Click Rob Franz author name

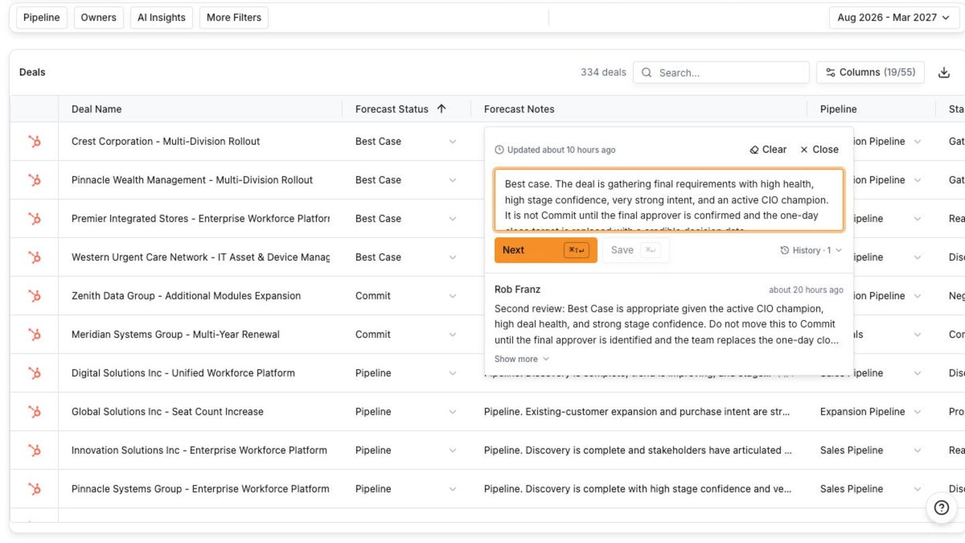point(517,290)
